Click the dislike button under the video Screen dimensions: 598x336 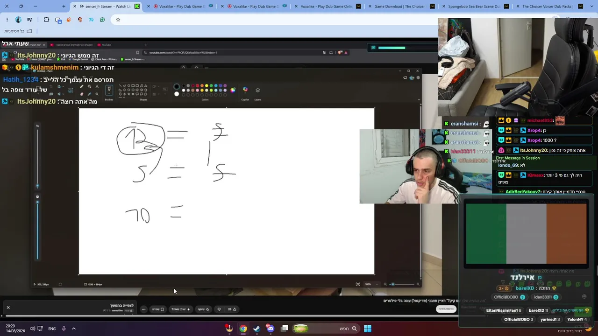(219, 309)
